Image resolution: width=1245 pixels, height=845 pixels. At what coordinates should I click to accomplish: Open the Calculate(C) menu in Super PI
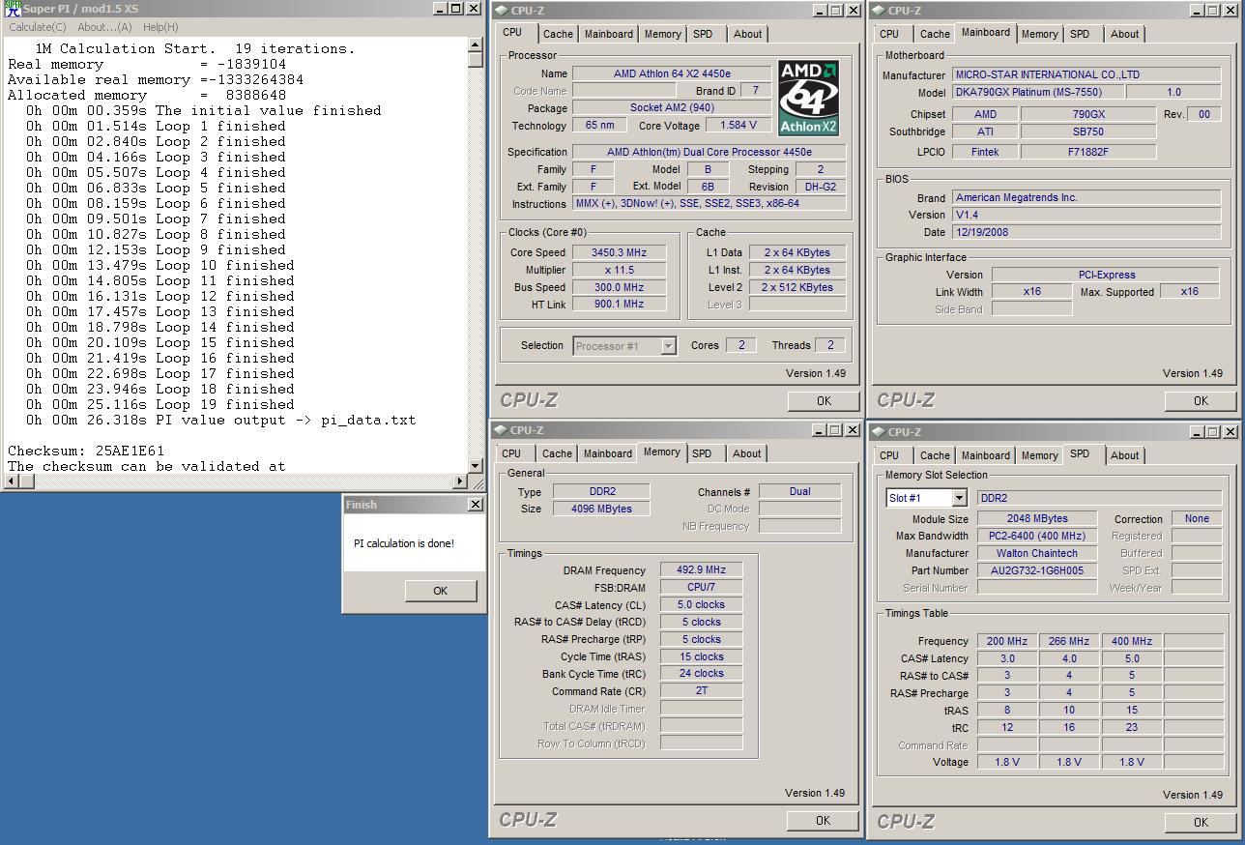[38, 27]
